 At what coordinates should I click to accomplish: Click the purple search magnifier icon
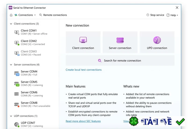pyautogui.click(x=100, y=60)
